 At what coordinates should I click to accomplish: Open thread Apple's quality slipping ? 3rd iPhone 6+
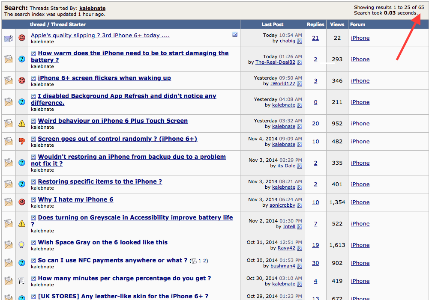tap(100, 35)
